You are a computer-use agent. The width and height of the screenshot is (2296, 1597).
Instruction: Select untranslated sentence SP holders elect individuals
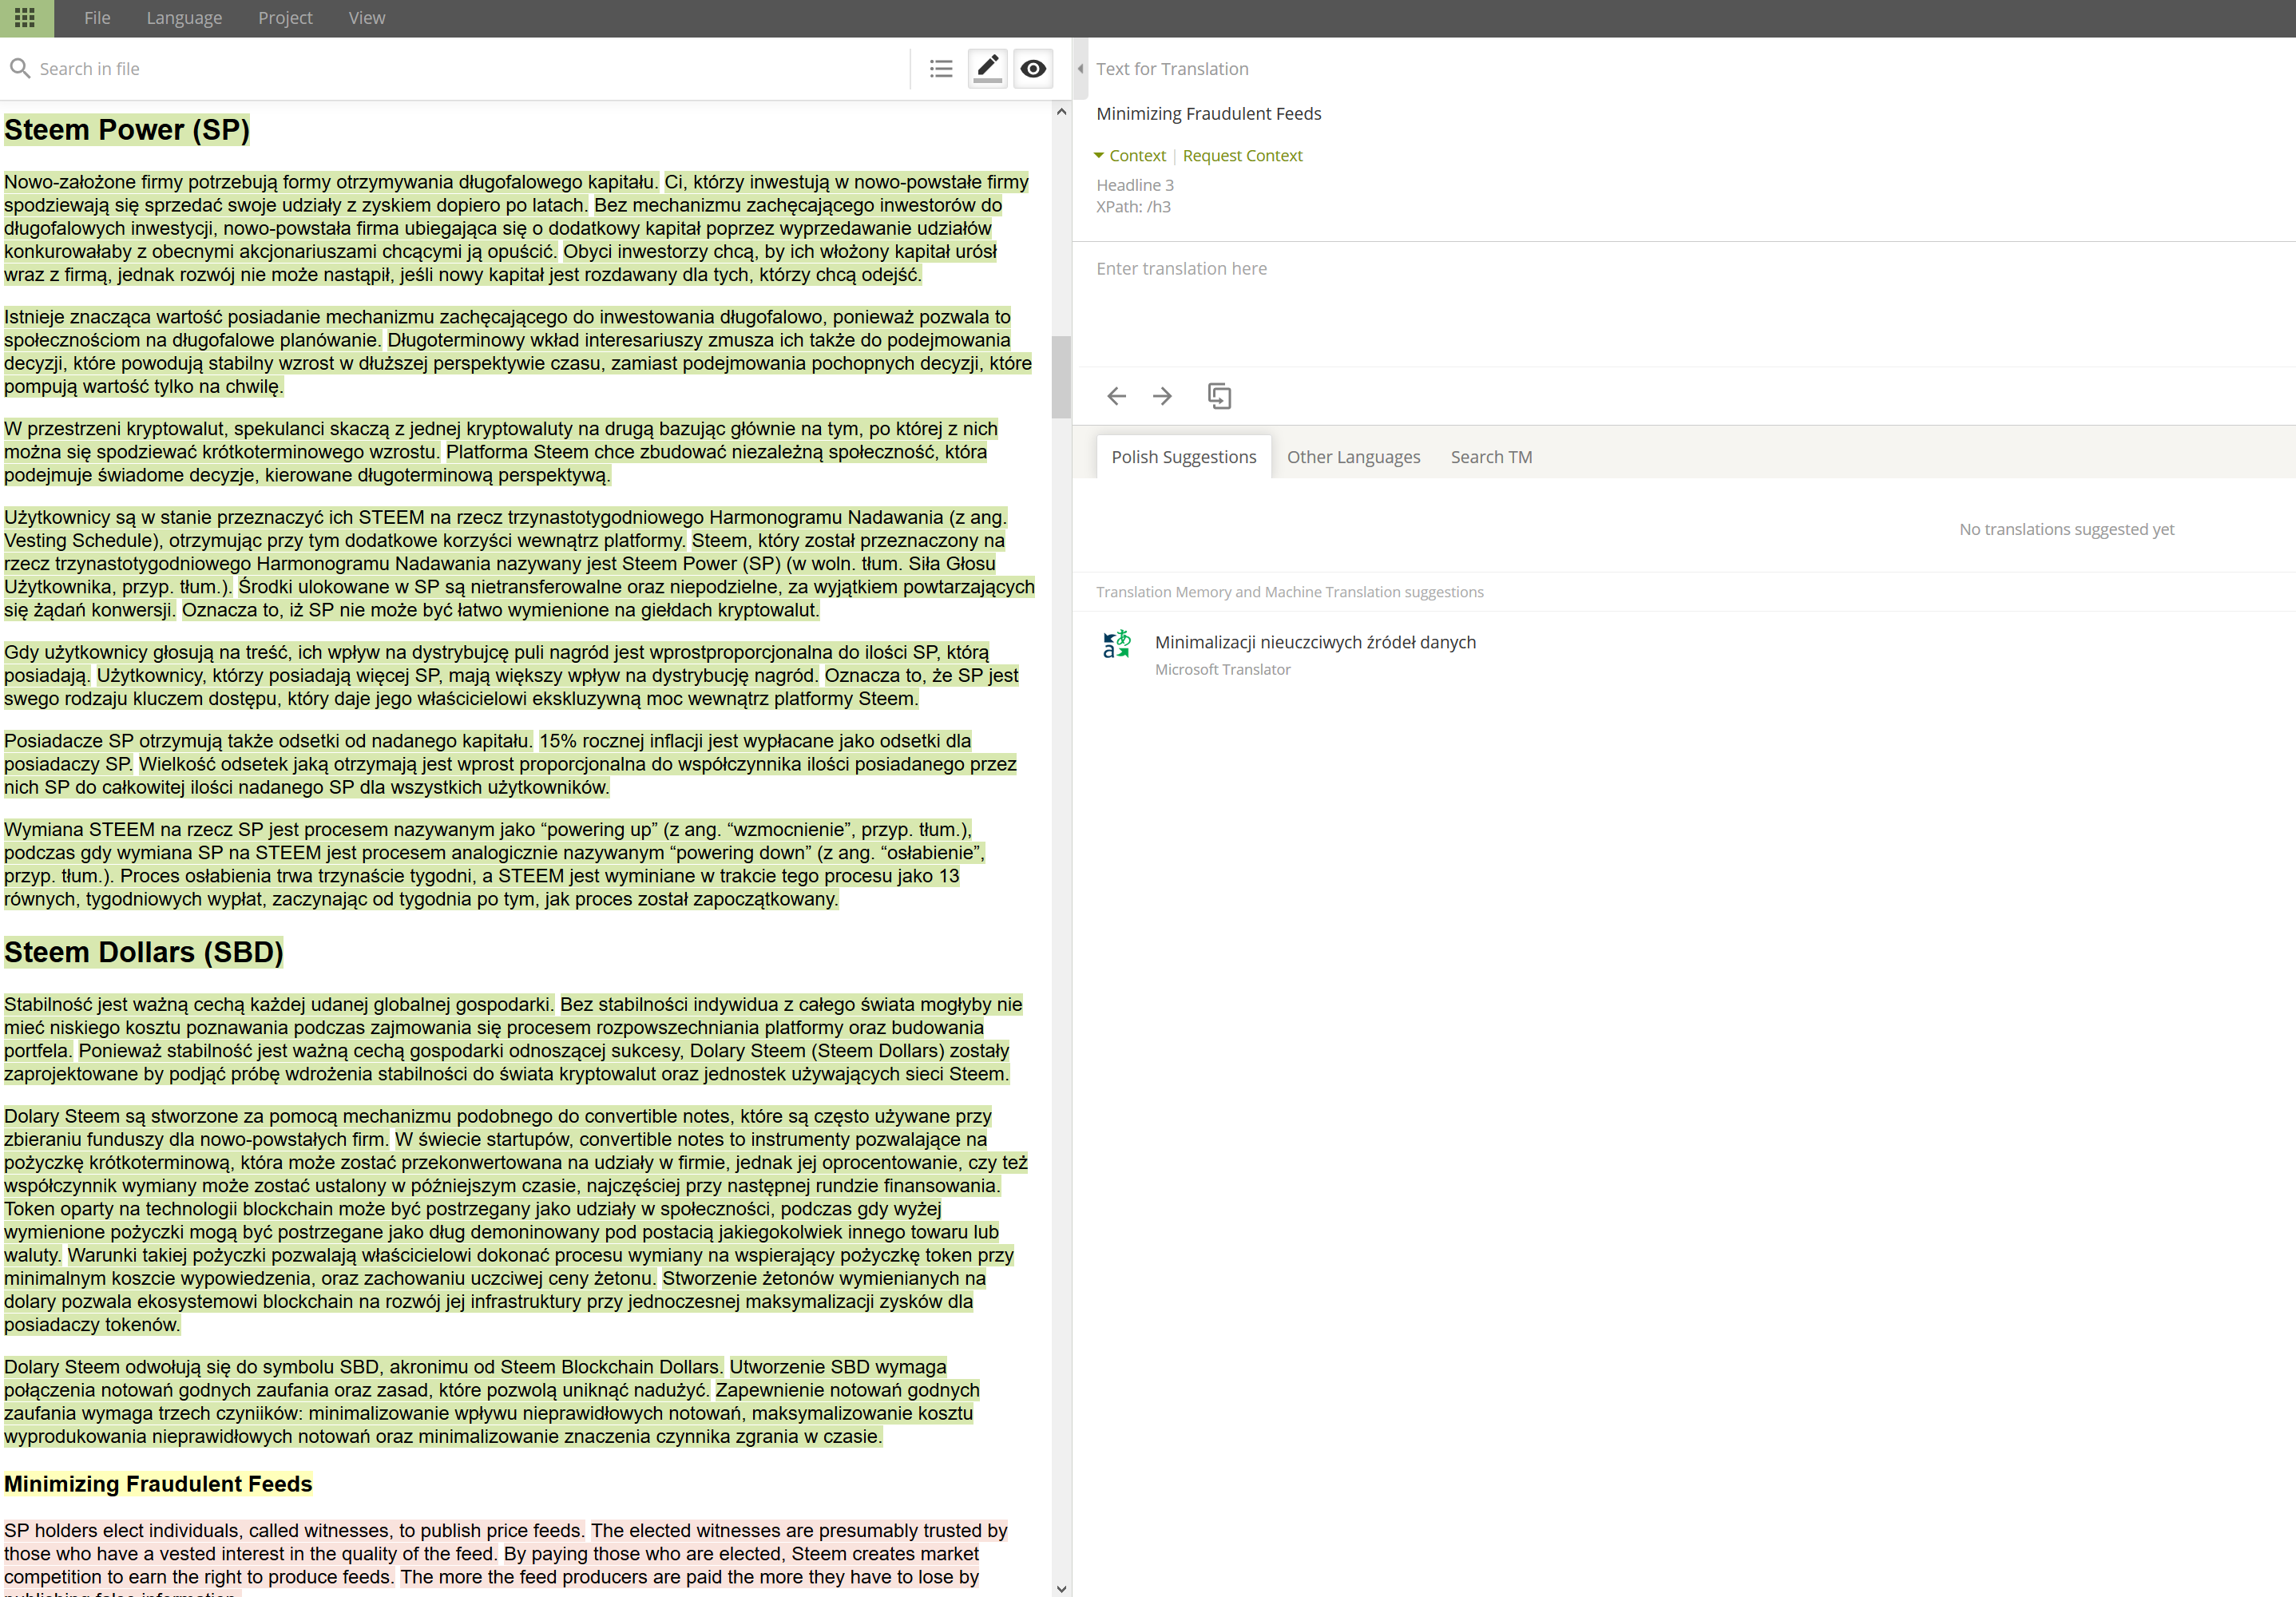point(295,1531)
